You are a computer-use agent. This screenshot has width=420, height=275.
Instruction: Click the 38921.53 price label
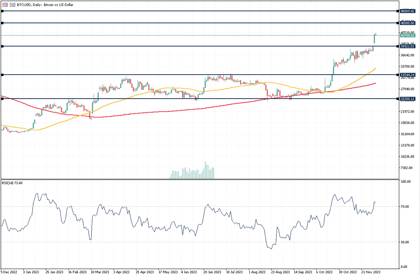coord(408,46)
